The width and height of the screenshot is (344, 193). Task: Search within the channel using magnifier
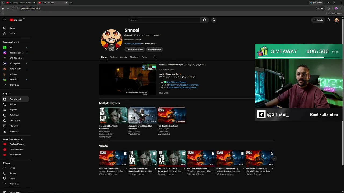point(154,57)
